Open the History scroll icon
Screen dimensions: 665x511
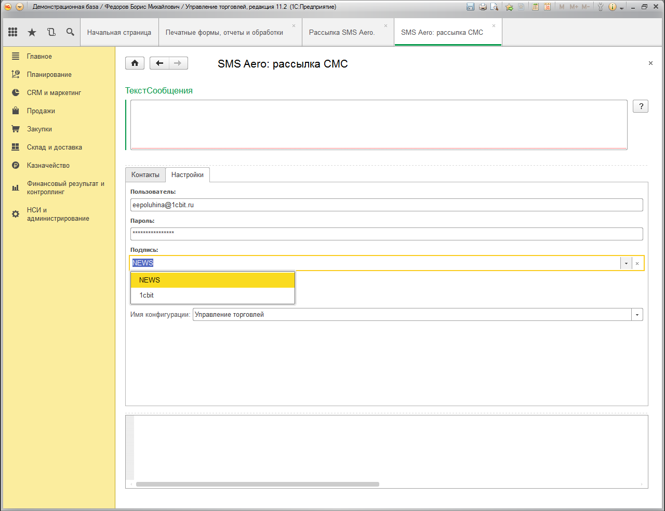coord(51,32)
